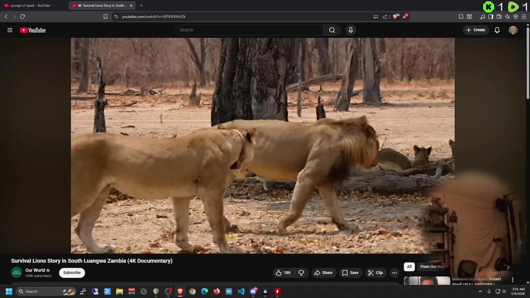This screenshot has width=530, height=298.
Task: Open Brave Shields lion icon
Action: (395, 17)
